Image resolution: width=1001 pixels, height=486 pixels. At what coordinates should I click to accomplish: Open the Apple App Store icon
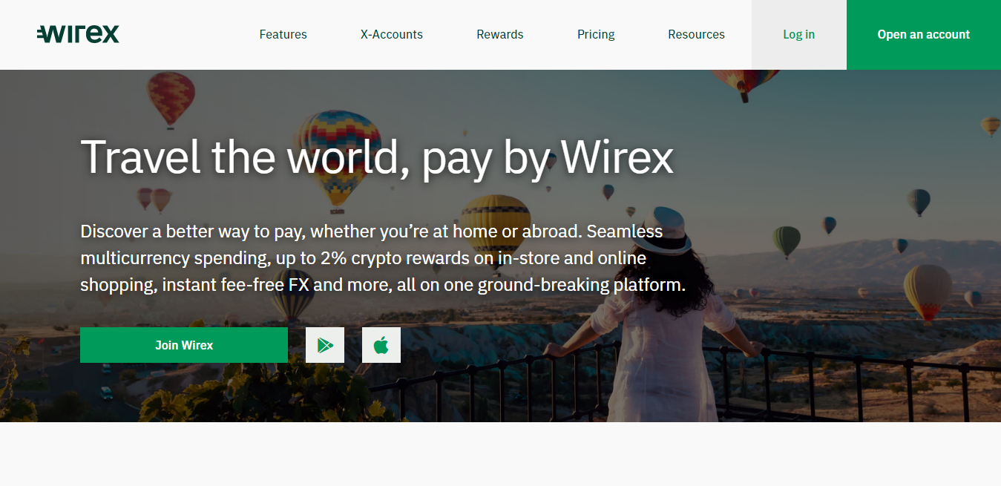pyautogui.click(x=381, y=345)
